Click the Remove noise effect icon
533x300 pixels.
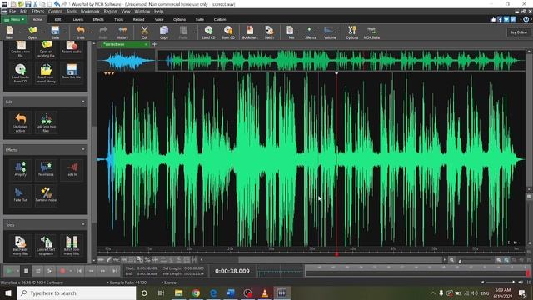(x=46, y=195)
